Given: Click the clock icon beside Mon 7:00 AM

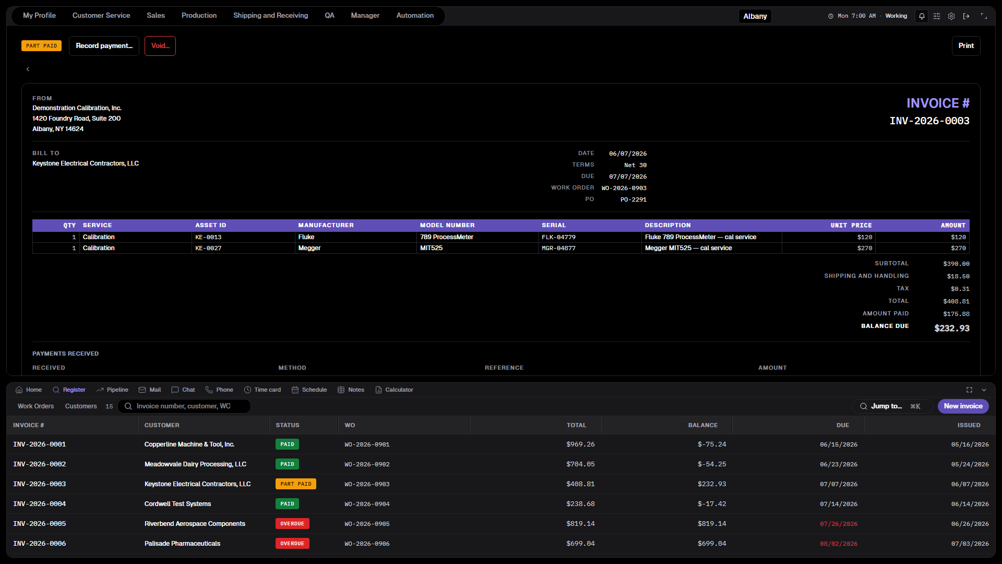Looking at the screenshot, I should (831, 16).
